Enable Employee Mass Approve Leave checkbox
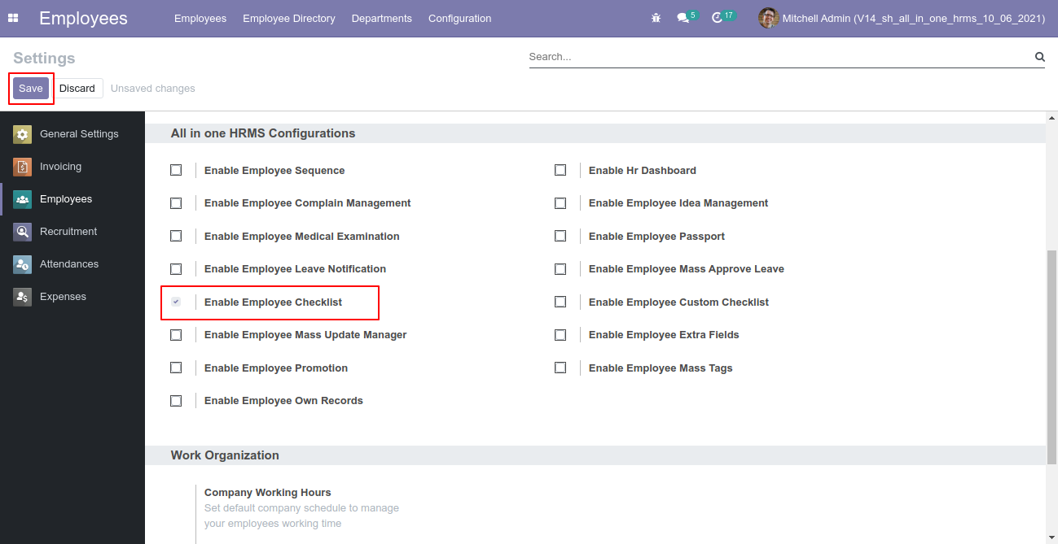 coord(560,269)
